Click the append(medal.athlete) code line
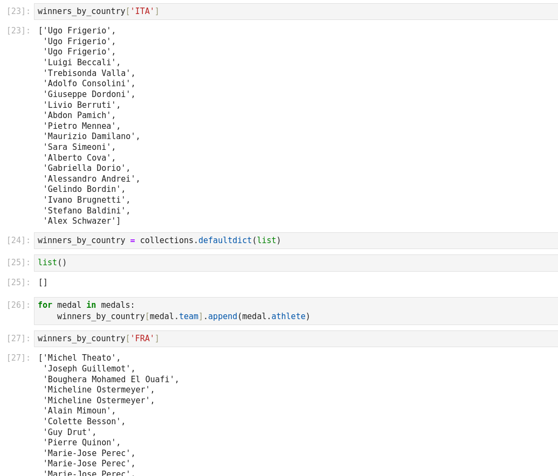 click(183, 316)
